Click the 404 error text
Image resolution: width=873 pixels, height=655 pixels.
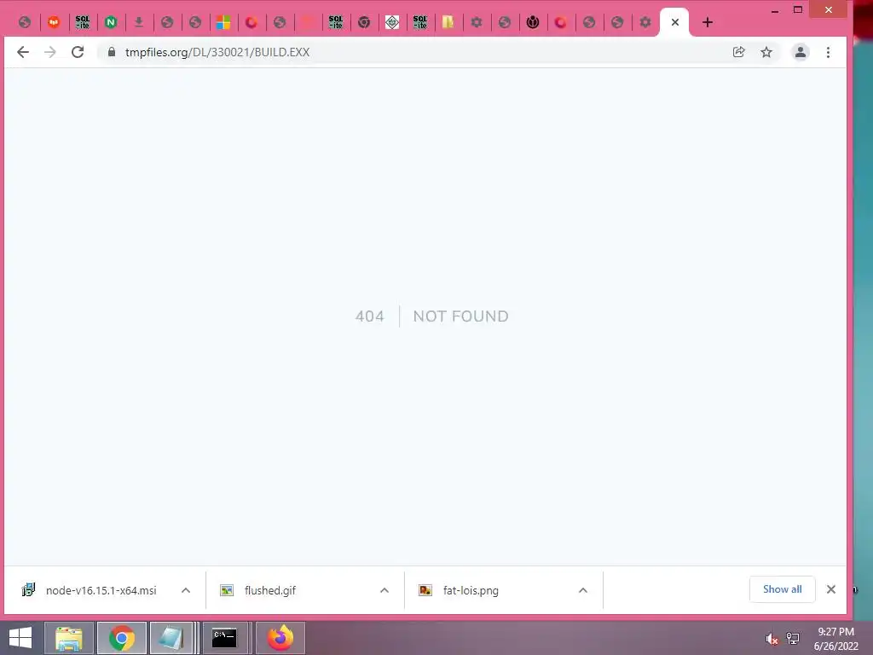tap(370, 316)
